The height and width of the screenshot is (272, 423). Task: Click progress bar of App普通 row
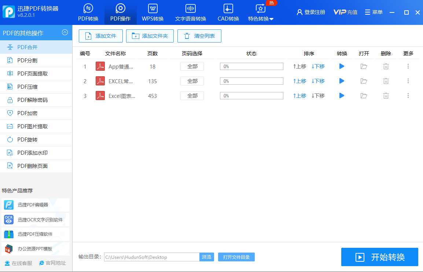point(251,66)
